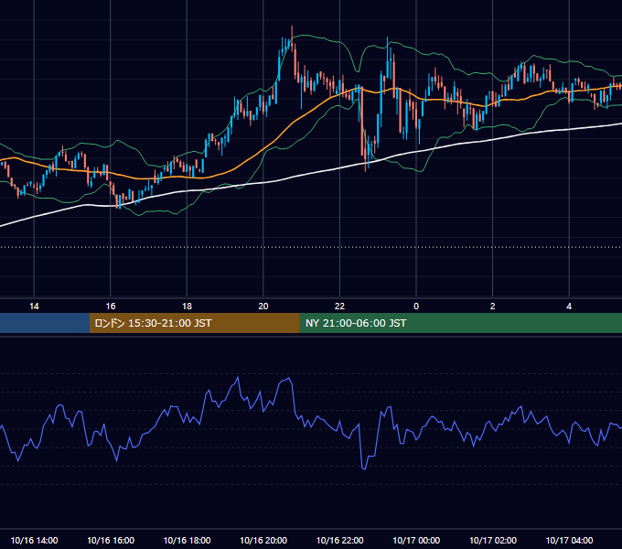Click the 10/17 00:00 date label
The width and height of the screenshot is (622, 549).
(x=416, y=540)
